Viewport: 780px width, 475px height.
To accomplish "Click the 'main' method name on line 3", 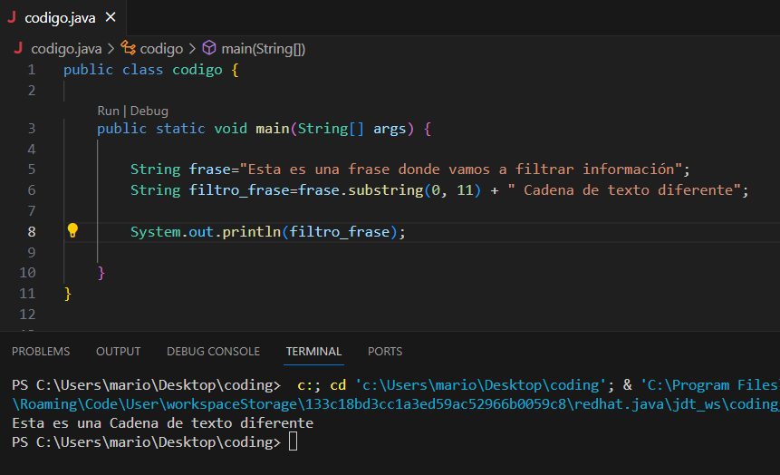I will (x=273, y=129).
